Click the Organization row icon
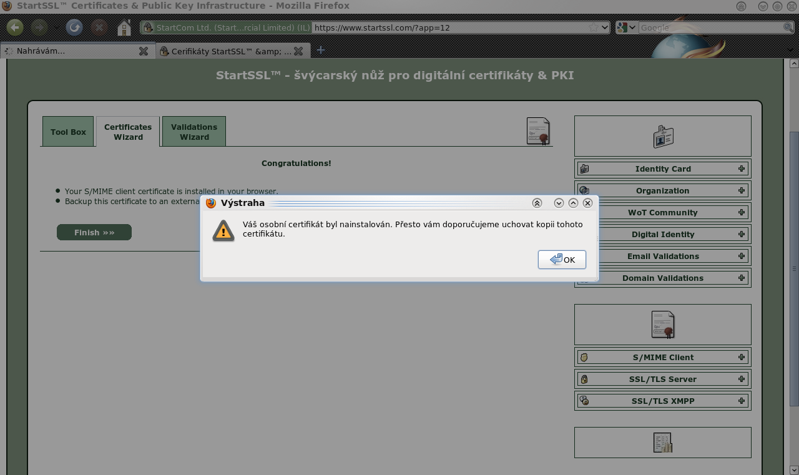The image size is (799, 475). coord(584,190)
